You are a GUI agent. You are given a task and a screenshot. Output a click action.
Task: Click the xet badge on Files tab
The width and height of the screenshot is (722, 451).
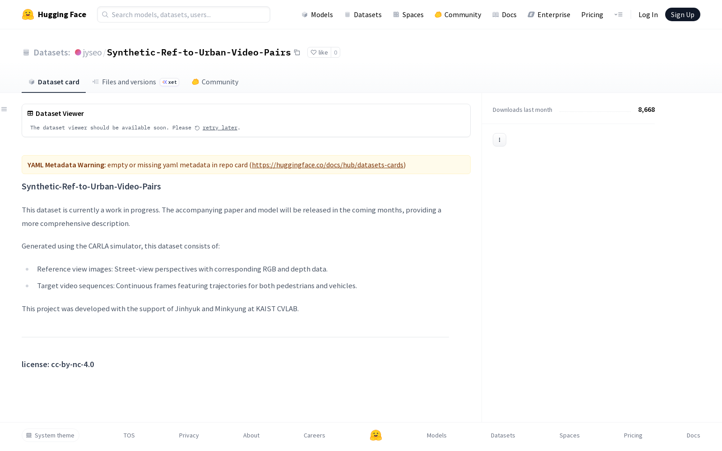click(170, 82)
